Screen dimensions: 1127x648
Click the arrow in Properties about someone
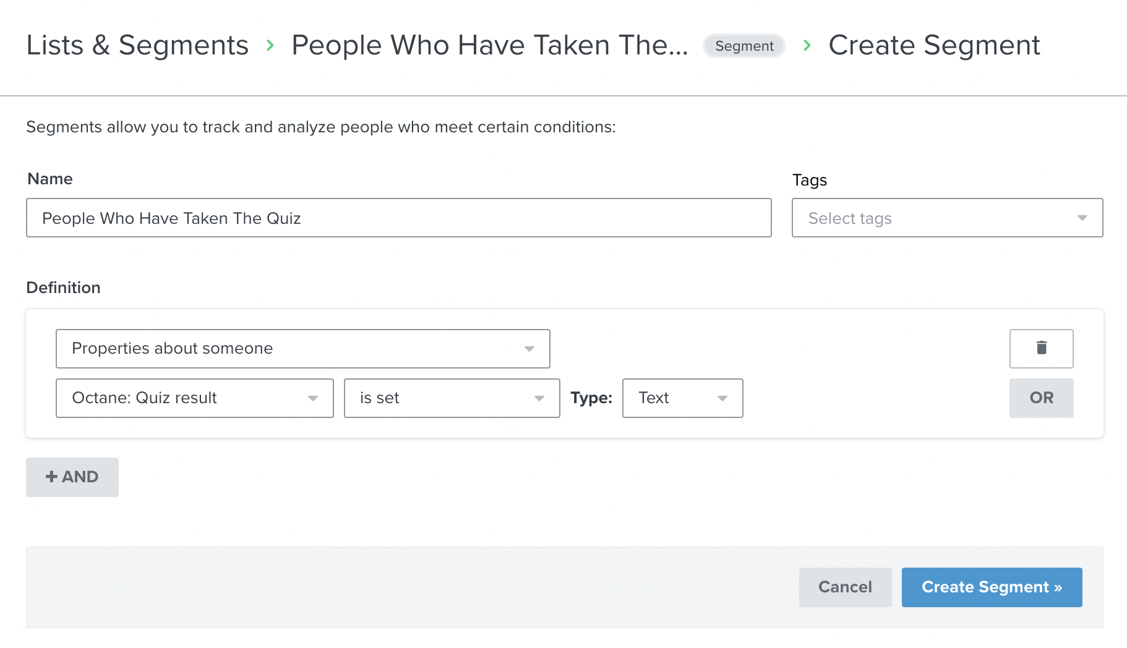tap(529, 349)
